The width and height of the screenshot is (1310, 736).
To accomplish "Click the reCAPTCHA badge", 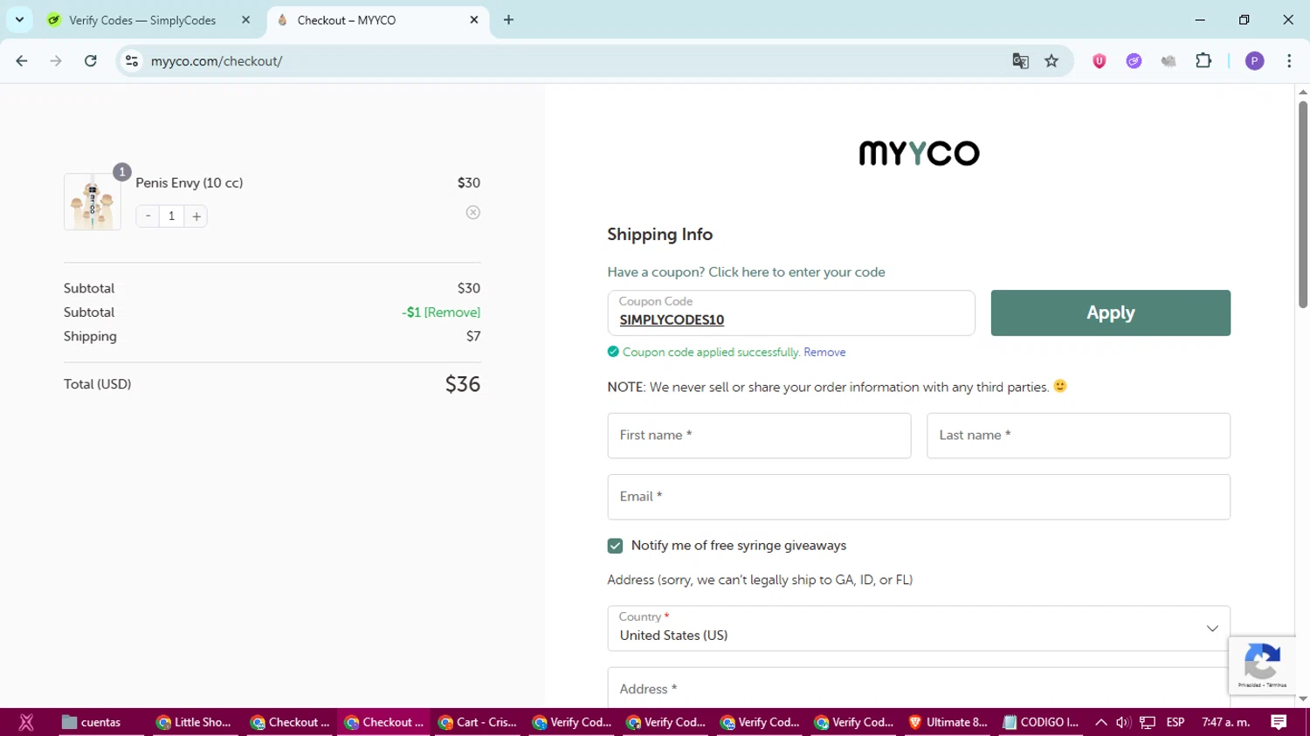I will [x=1262, y=665].
